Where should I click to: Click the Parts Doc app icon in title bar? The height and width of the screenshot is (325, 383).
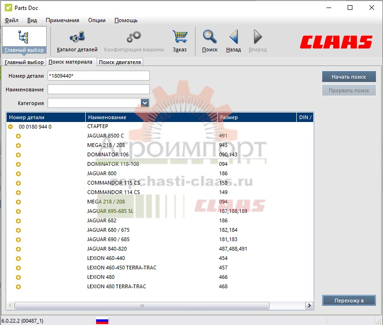pyautogui.click(x=8, y=8)
